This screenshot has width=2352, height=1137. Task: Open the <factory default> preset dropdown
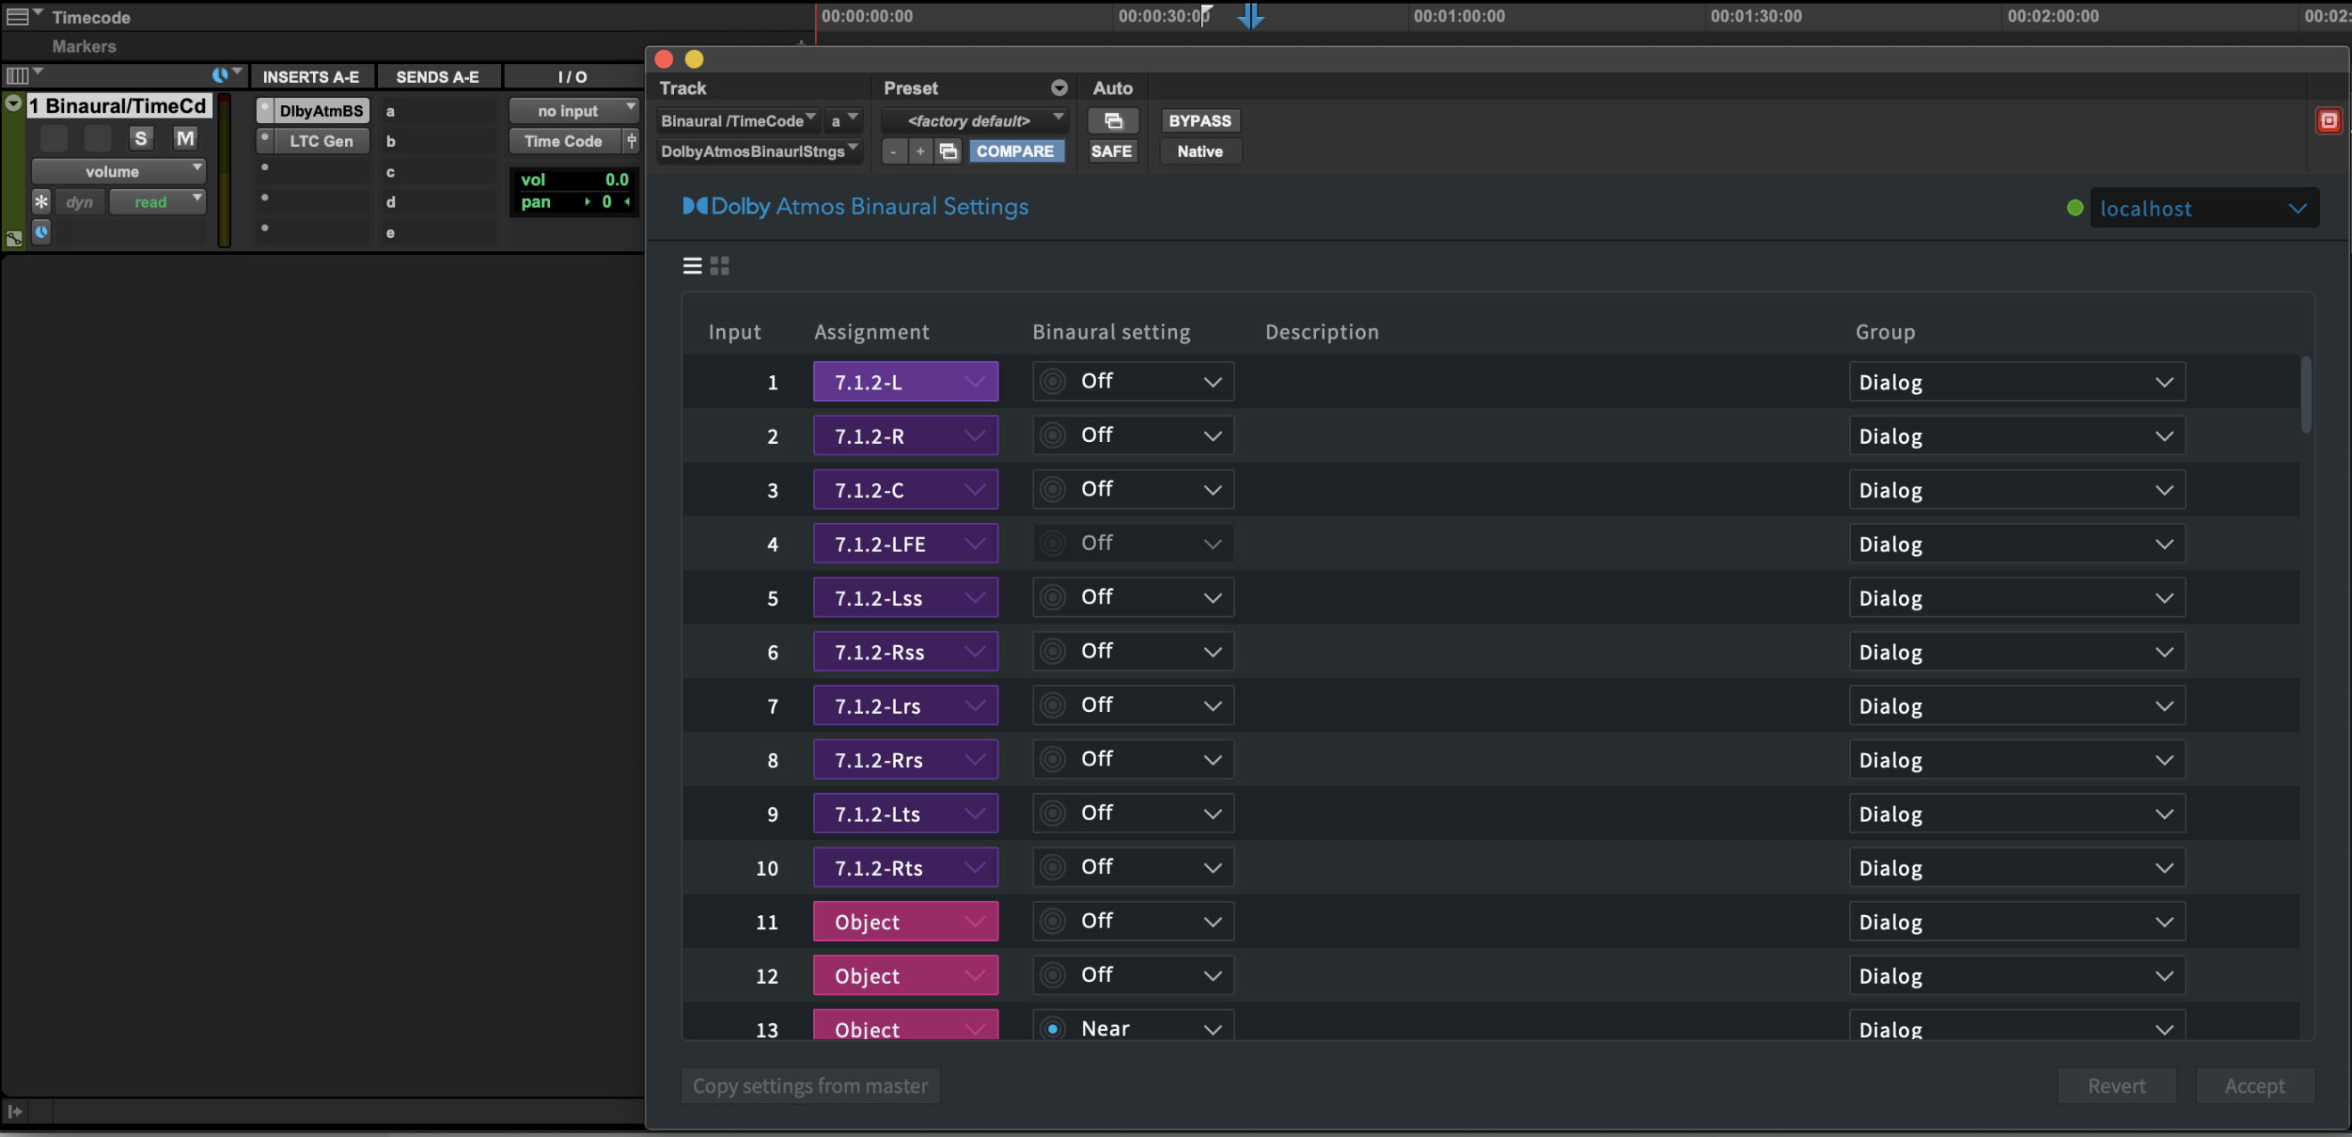pos(971,120)
